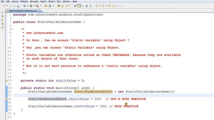Click line number 15 in the gutter

pos(10,66)
